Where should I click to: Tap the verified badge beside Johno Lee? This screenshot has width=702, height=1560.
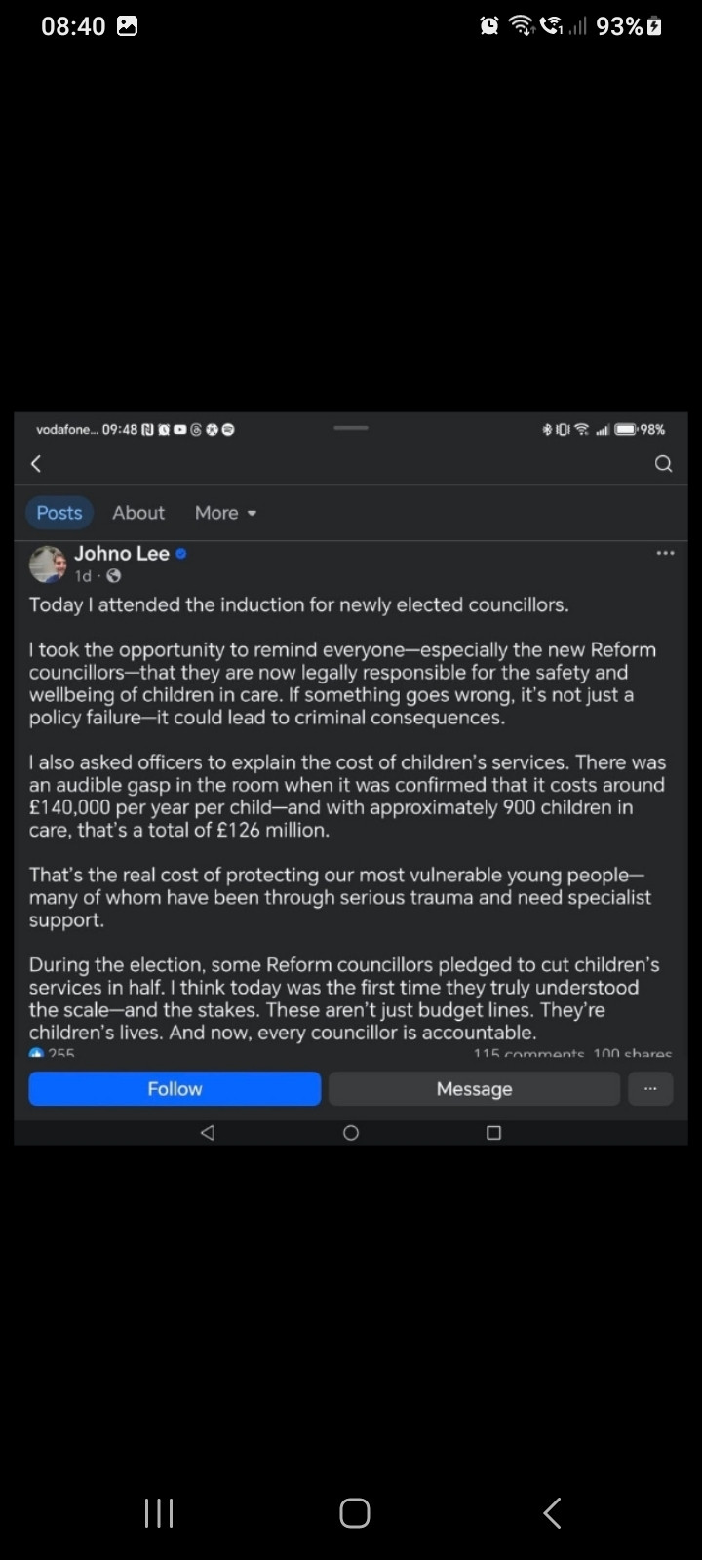181,554
